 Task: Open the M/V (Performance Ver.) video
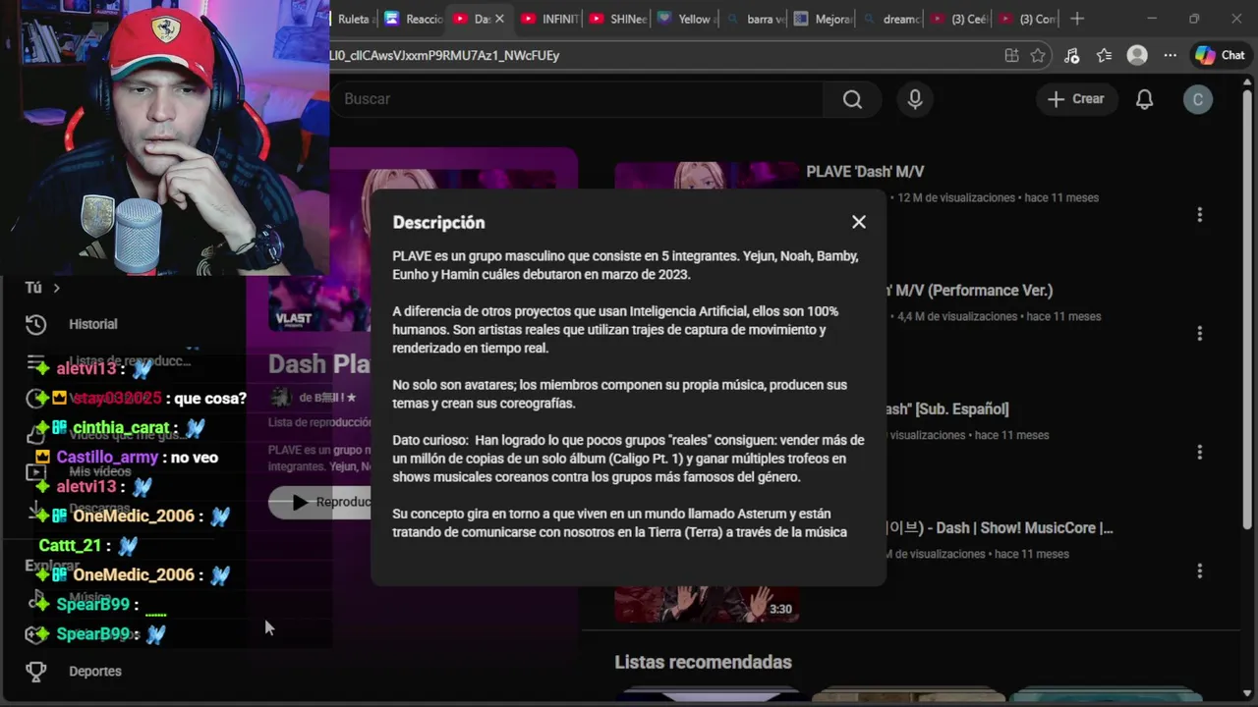click(969, 291)
